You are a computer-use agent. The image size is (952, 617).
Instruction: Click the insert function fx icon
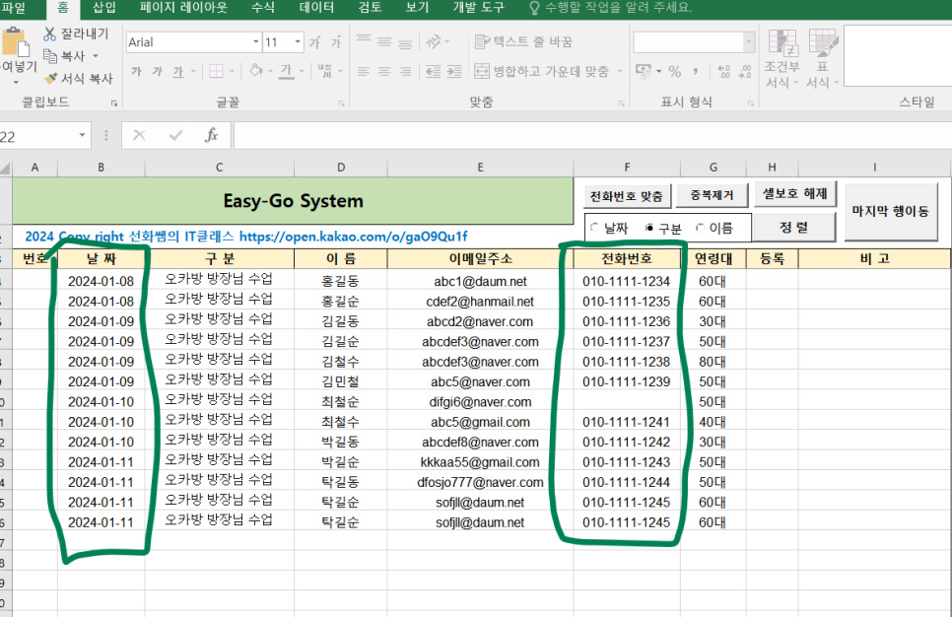[211, 135]
